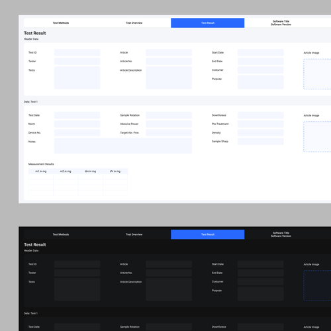Click 'Test Result' heading in dark mockup
The image size is (331, 331).
tap(35, 245)
